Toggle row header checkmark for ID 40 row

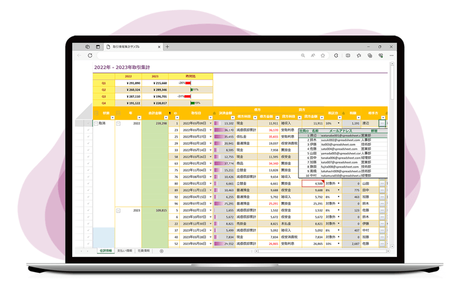pos(88,237)
